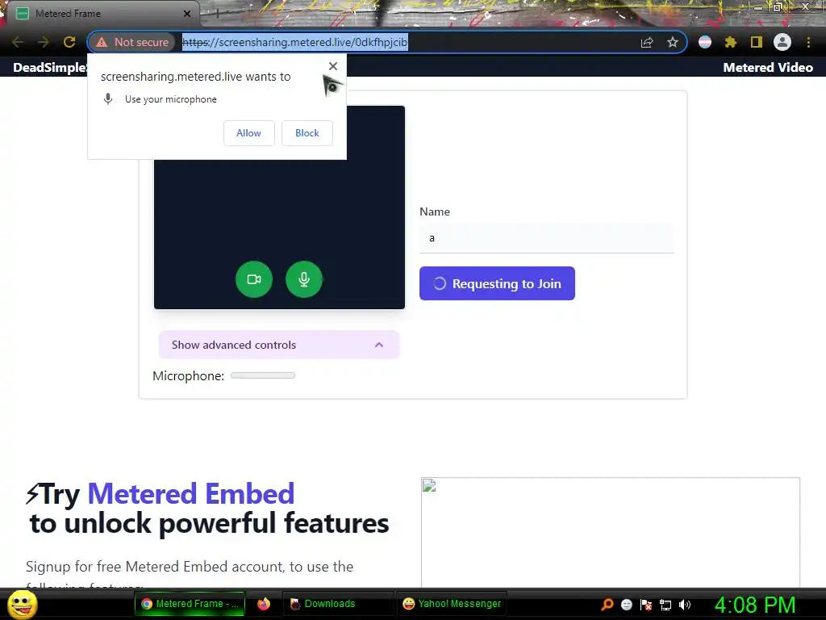This screenshot has width=826, height=620.
Task: Share this page using the share icon
Action: [647, 42]
